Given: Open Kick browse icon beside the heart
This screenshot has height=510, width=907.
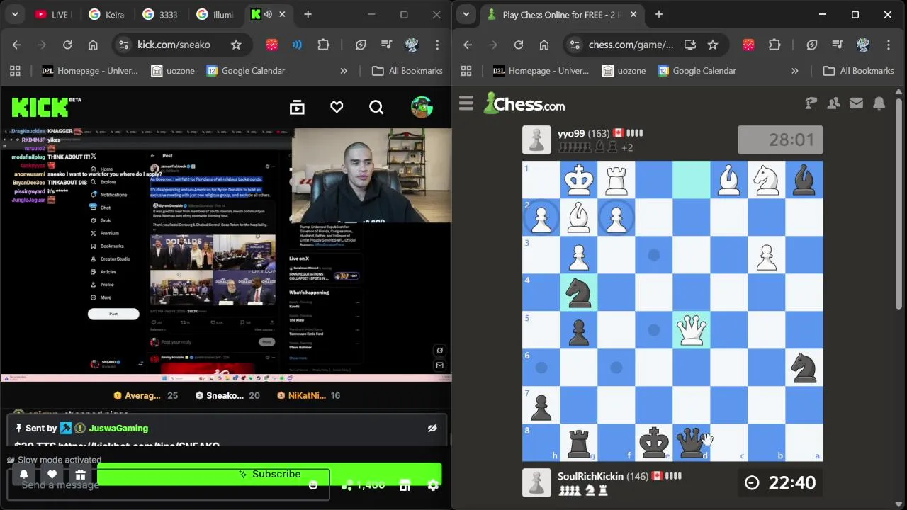Looking at the screenshot, I should tap(297, 107).
